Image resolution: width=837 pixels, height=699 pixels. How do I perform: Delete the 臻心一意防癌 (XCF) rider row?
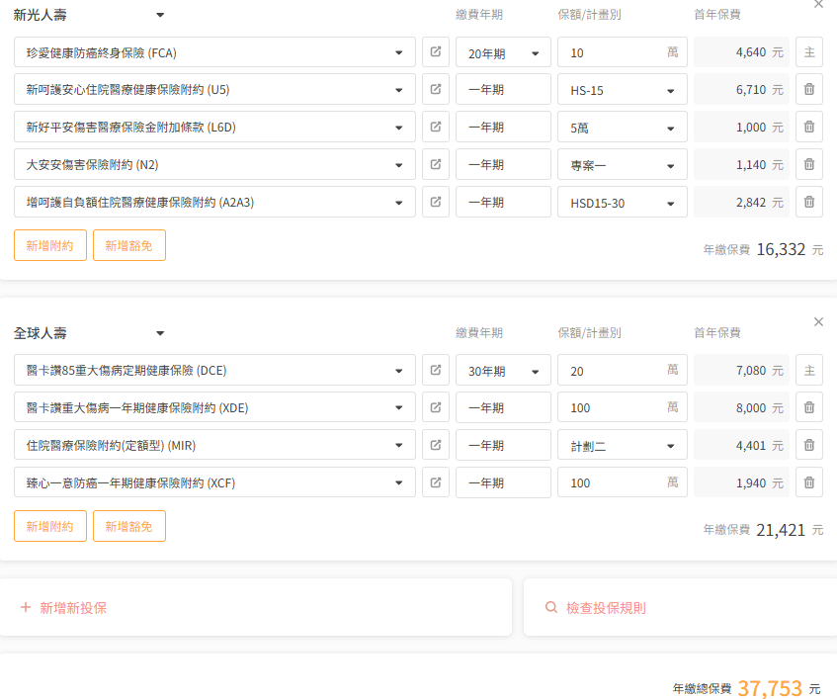pos(809,482)
